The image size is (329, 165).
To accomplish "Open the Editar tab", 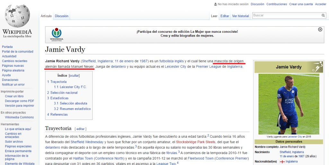I will pyautogui.click(x=225, y=16).
